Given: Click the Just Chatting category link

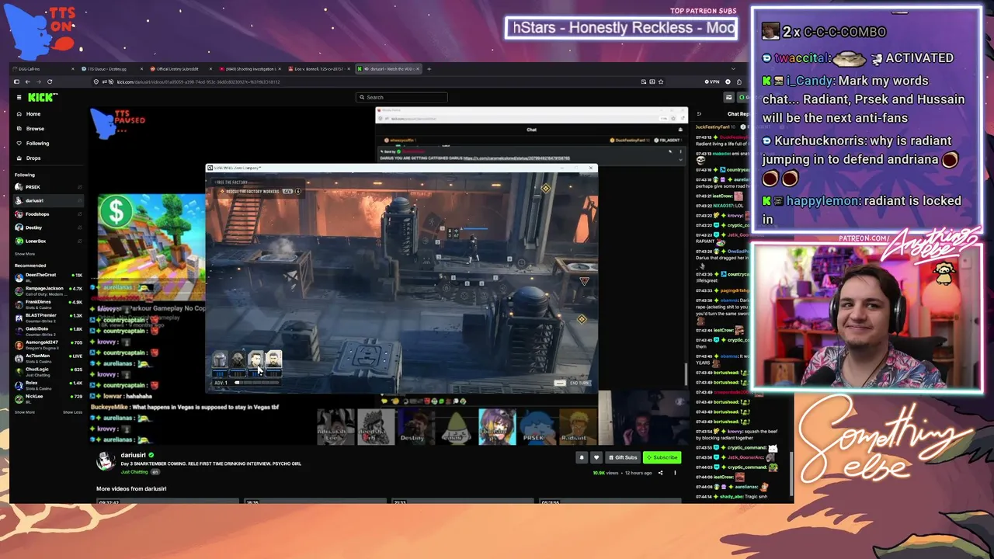Looking at the screenshot, I should coord(134,471).
